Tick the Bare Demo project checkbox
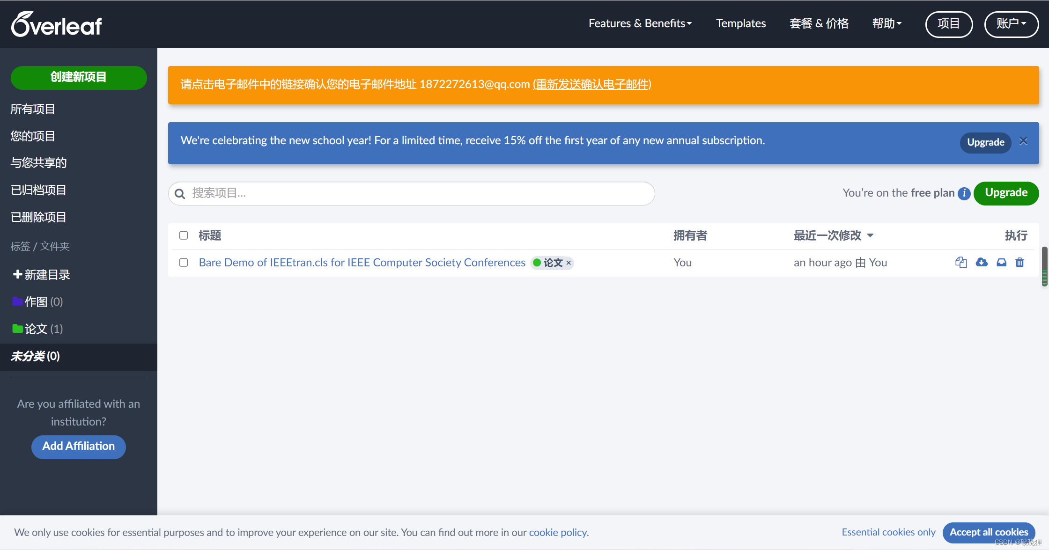 pos(184,263)
